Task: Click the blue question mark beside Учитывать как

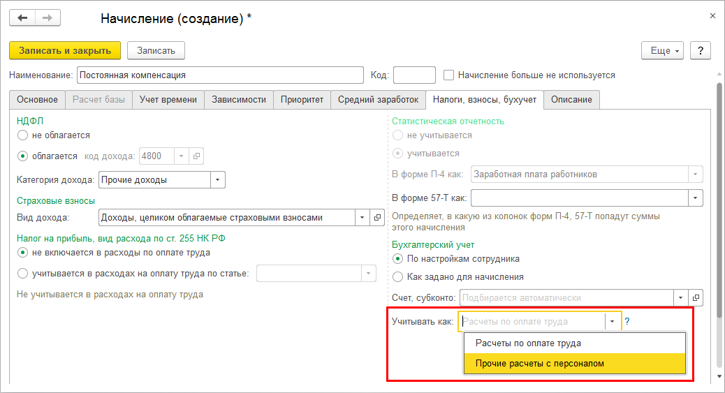Action: pyautogui.click(x=627, y=322)
